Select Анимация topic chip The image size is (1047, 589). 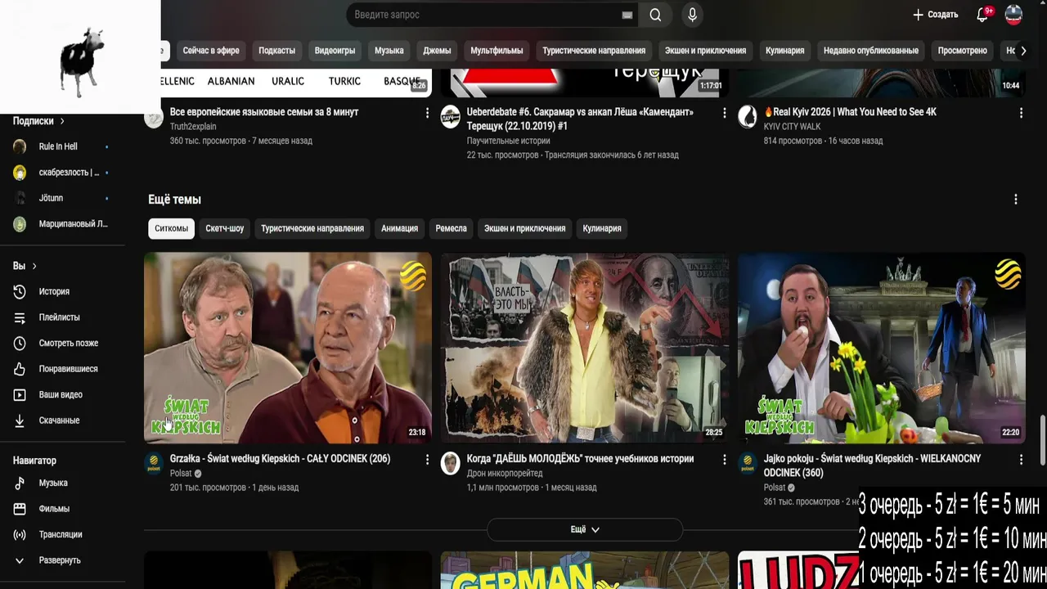click(x=399, y=228)
